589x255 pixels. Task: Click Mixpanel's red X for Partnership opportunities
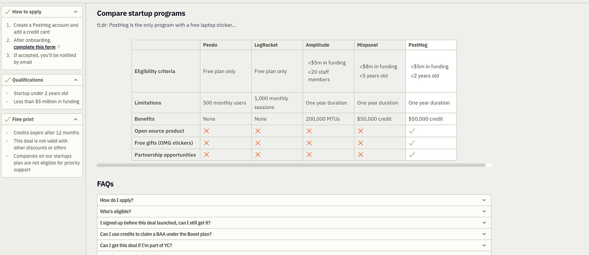click(360, 155)
